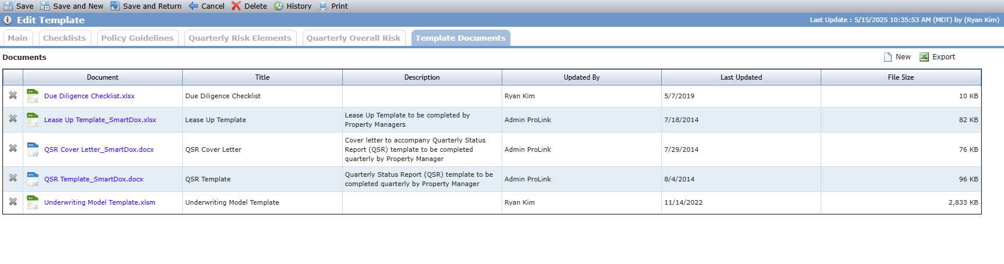Click Word file icon for QSR Template

pos(33,179)
